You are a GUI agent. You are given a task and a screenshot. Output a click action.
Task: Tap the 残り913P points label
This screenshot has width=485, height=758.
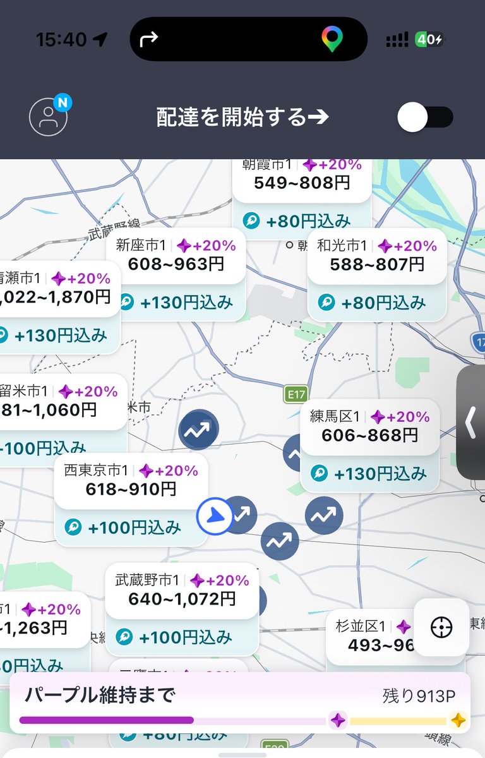[419, 696]
